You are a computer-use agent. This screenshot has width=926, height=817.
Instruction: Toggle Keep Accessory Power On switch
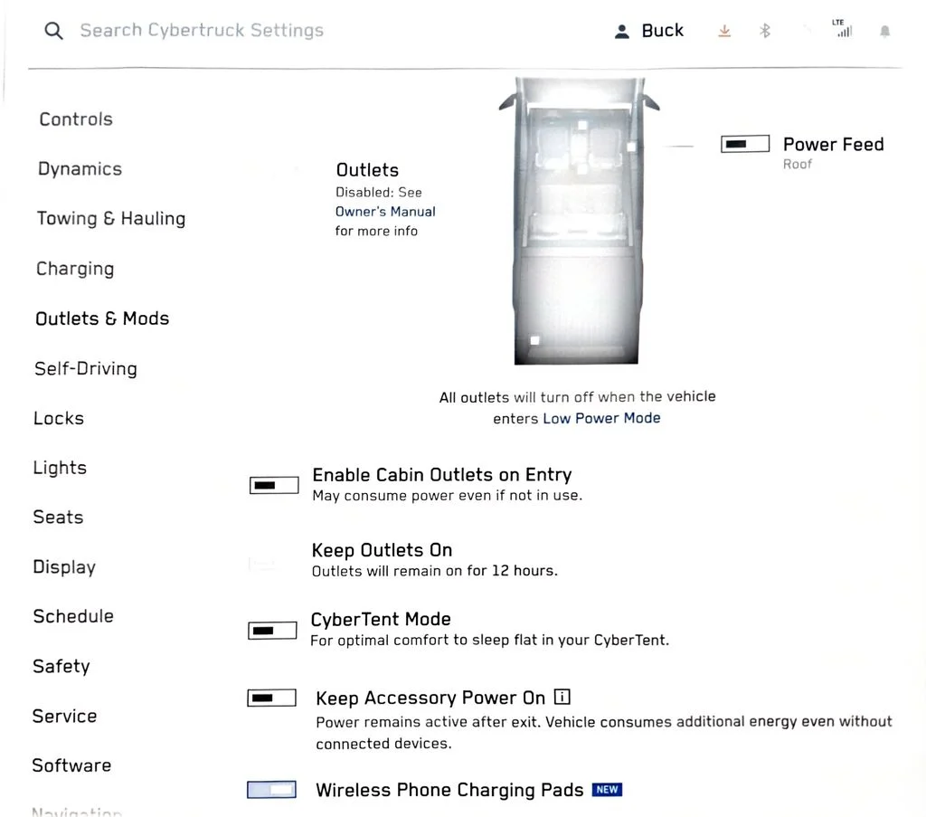pyautogui.click(x=271, y=698)
